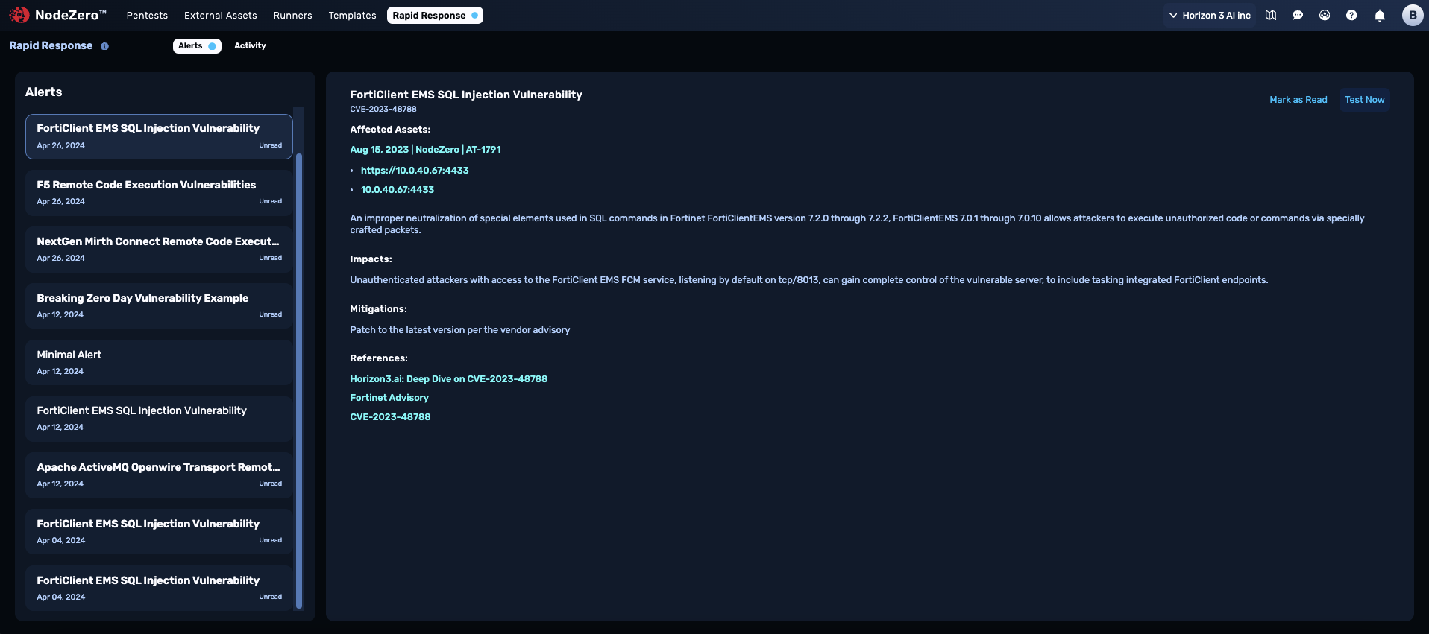Open the user avatar labeled B
Screen dimensions: 1429x634
point(1412,15)
